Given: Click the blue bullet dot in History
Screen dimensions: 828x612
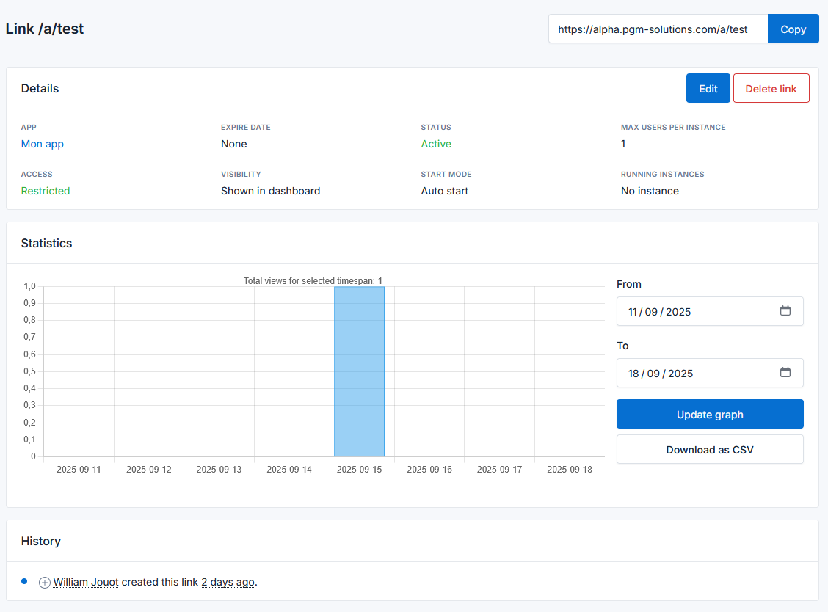Looking at the screenshot, I should coord(24,581).
